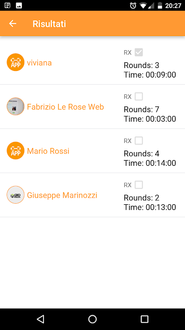This screenshot has height=330, width=185.
Task: Tap Android back navigation triangle
Action: [40, 319]
